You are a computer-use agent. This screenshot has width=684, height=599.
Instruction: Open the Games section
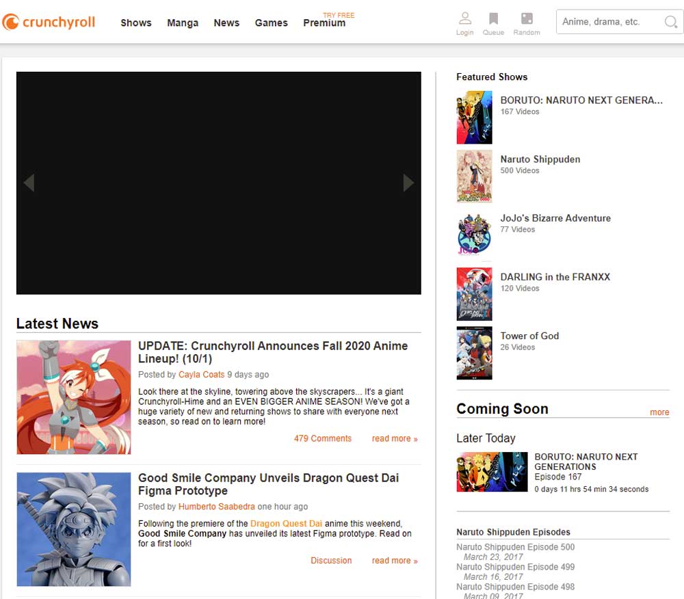point(271,23)
